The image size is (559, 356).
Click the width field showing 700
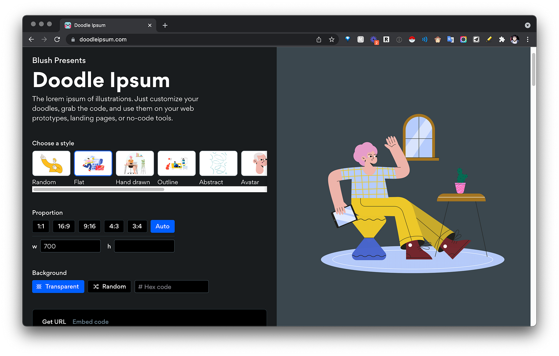70,246
